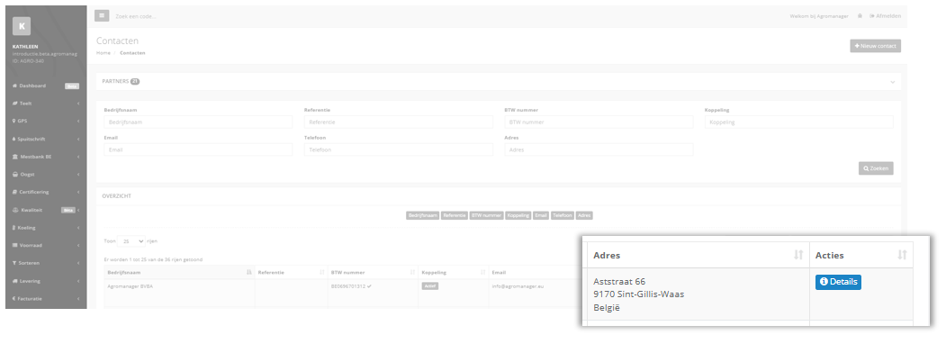This screenshot has height=344, width=946.
Task: Click the Zoeken search button
Action: pyautogui.click(x=876, y=168)
